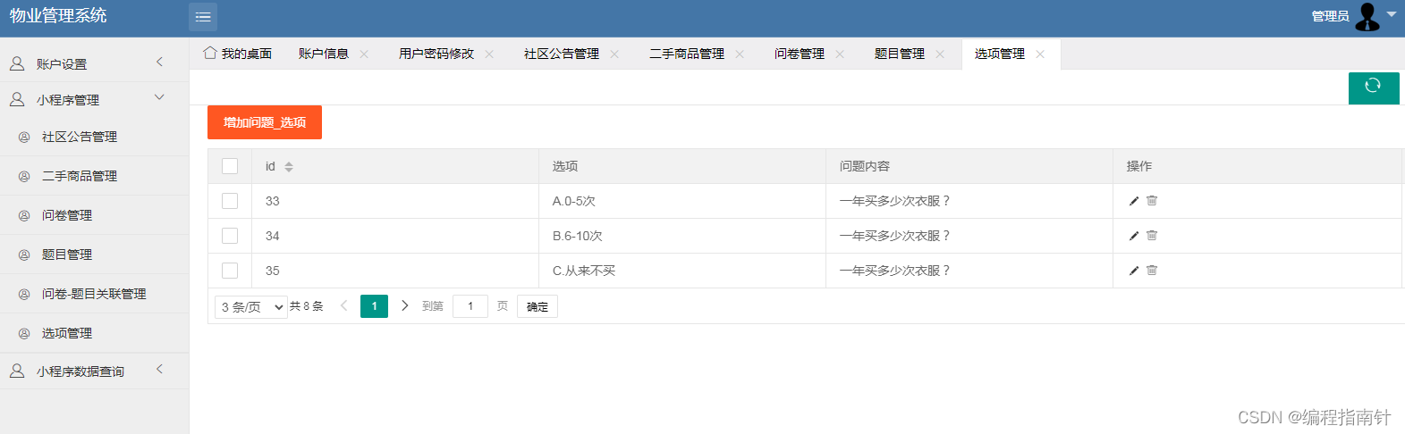Click the circle icon beside 题目管理 in sidebar

click(x=24, y=255)
